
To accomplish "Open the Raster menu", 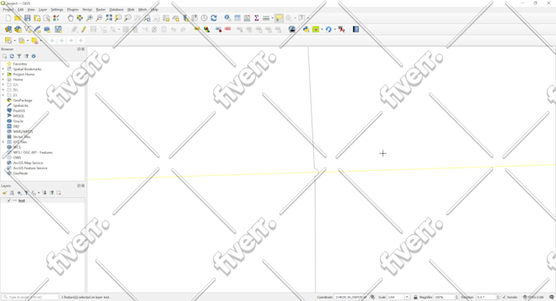I will tap(101, 10).
